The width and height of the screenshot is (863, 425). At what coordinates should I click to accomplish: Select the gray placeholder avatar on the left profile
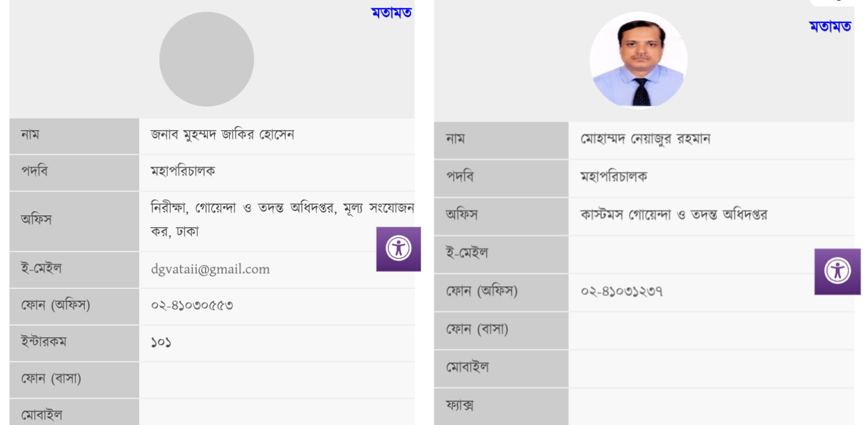point(207,59)
